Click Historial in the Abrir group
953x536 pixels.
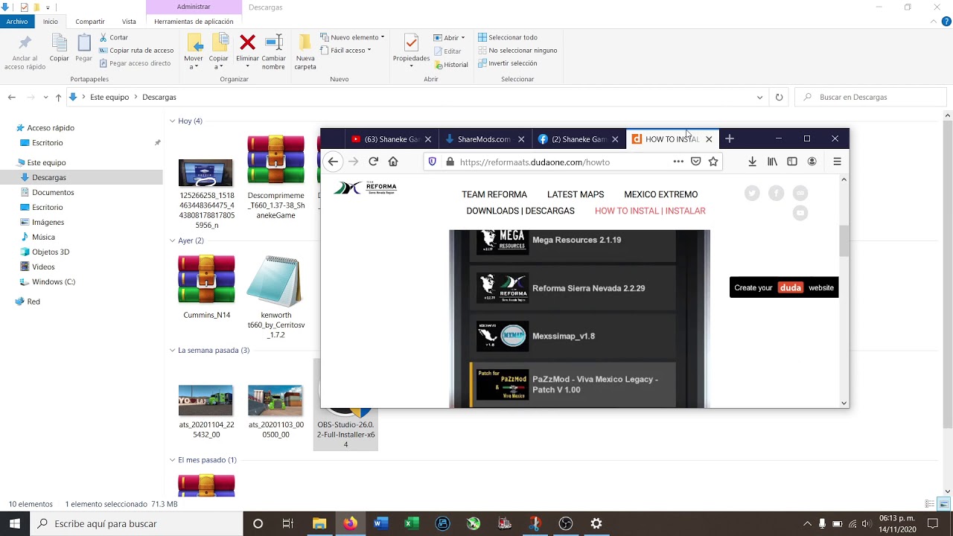point(450,65)
